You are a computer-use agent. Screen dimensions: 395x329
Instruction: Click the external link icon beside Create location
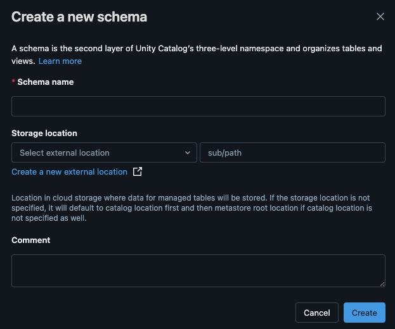click(138, 171)
